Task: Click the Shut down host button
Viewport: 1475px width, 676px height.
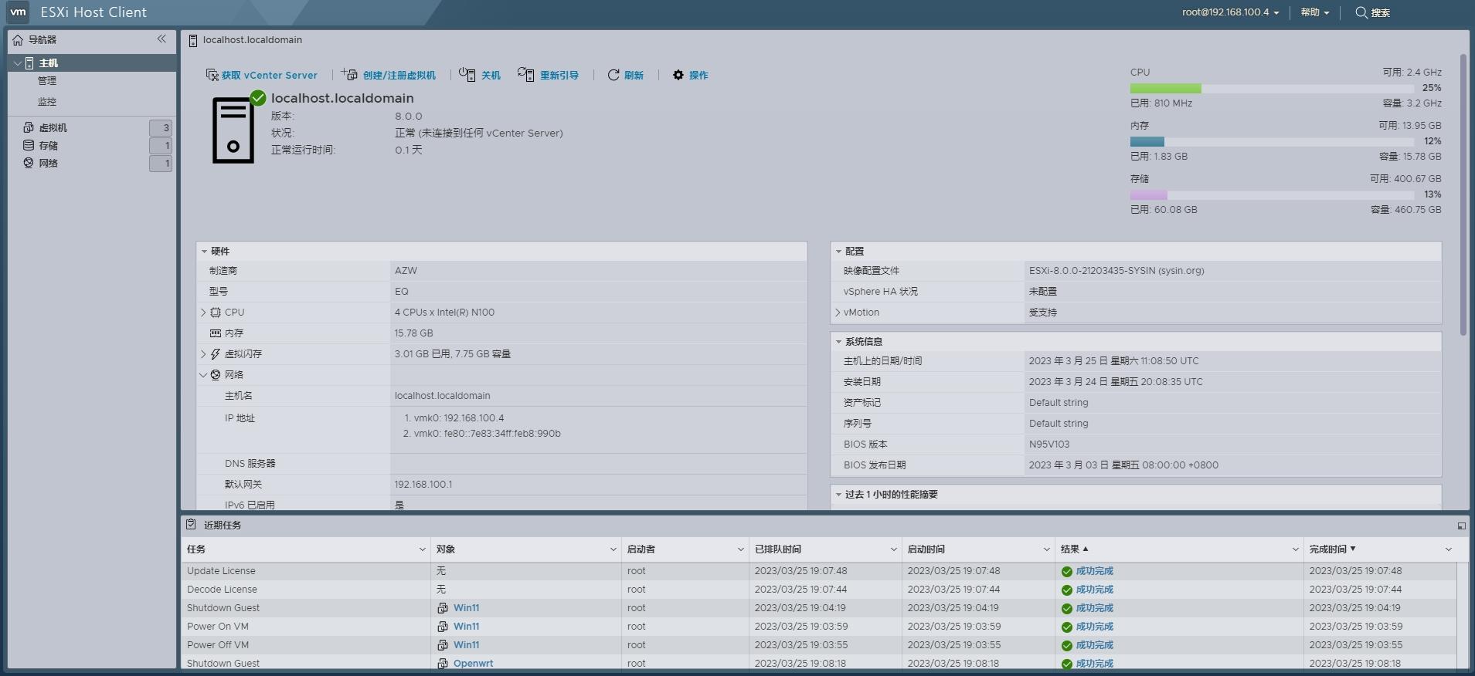Action: pos(480,75)
